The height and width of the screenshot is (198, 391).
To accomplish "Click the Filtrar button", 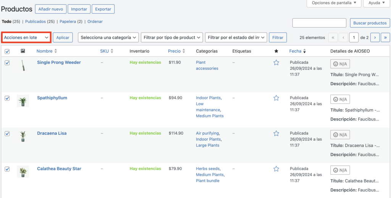I will point(278,38).
